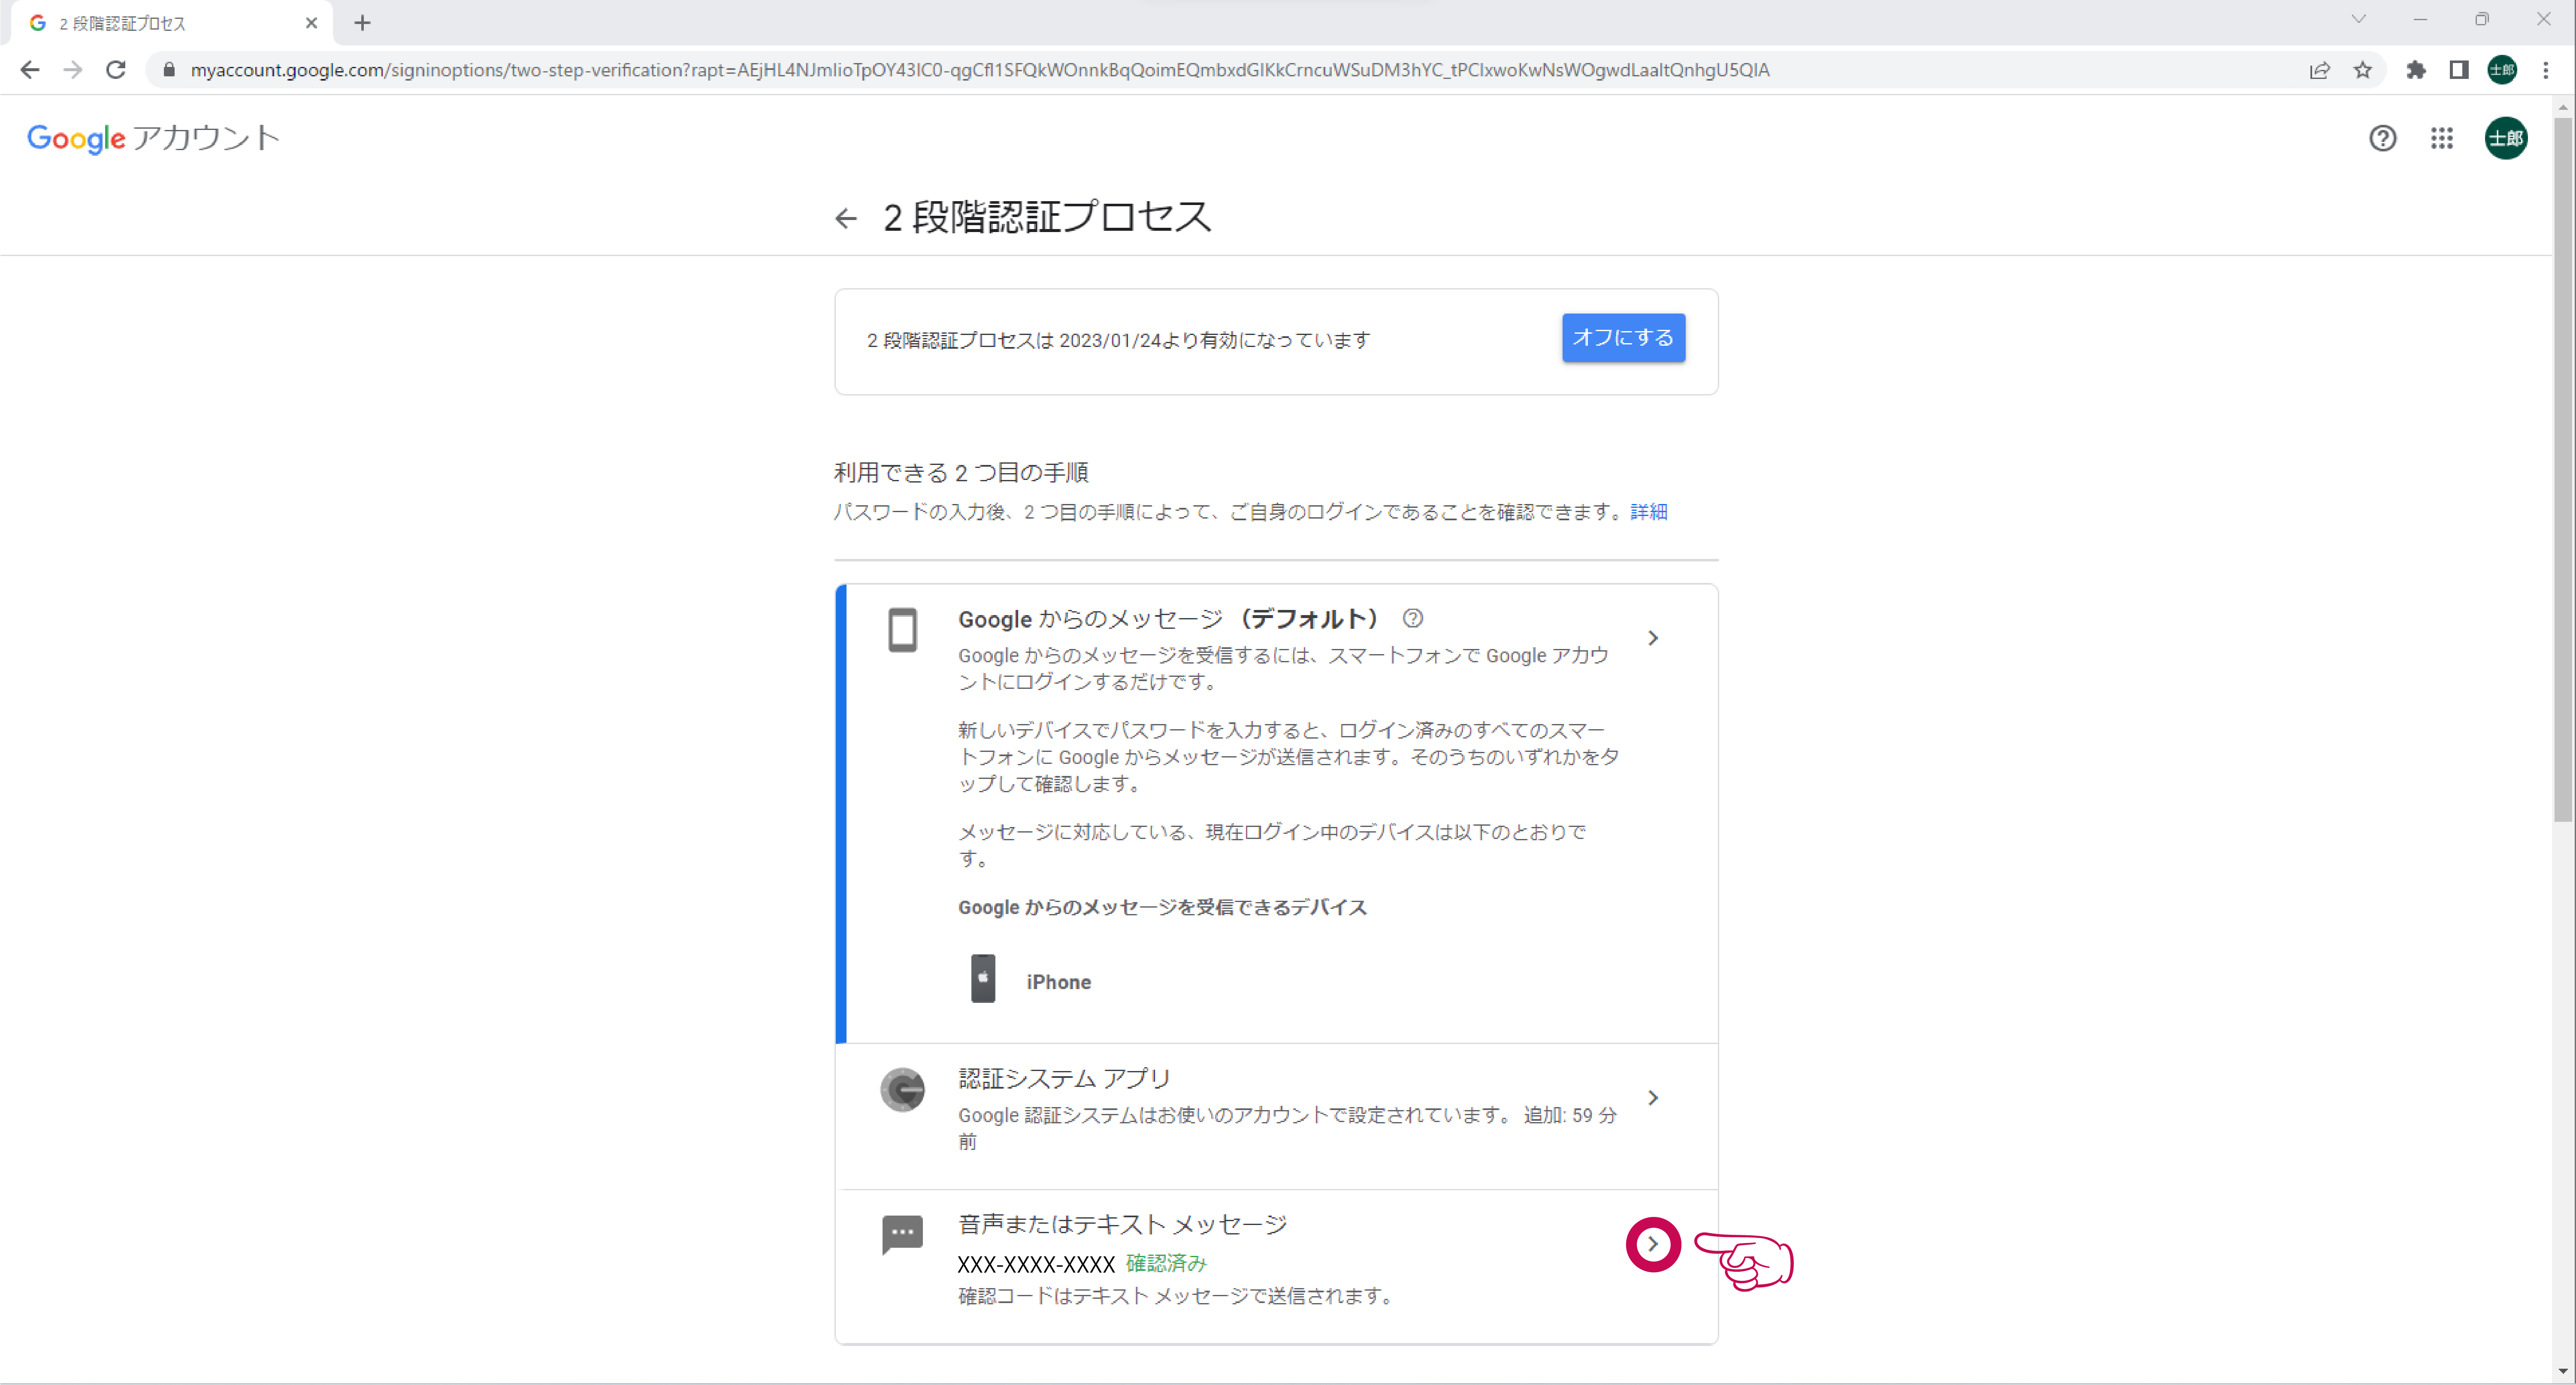Click the padlock site info icon
The image size is (2576, 1385).
pyautogui.click(x=169, y=70)
